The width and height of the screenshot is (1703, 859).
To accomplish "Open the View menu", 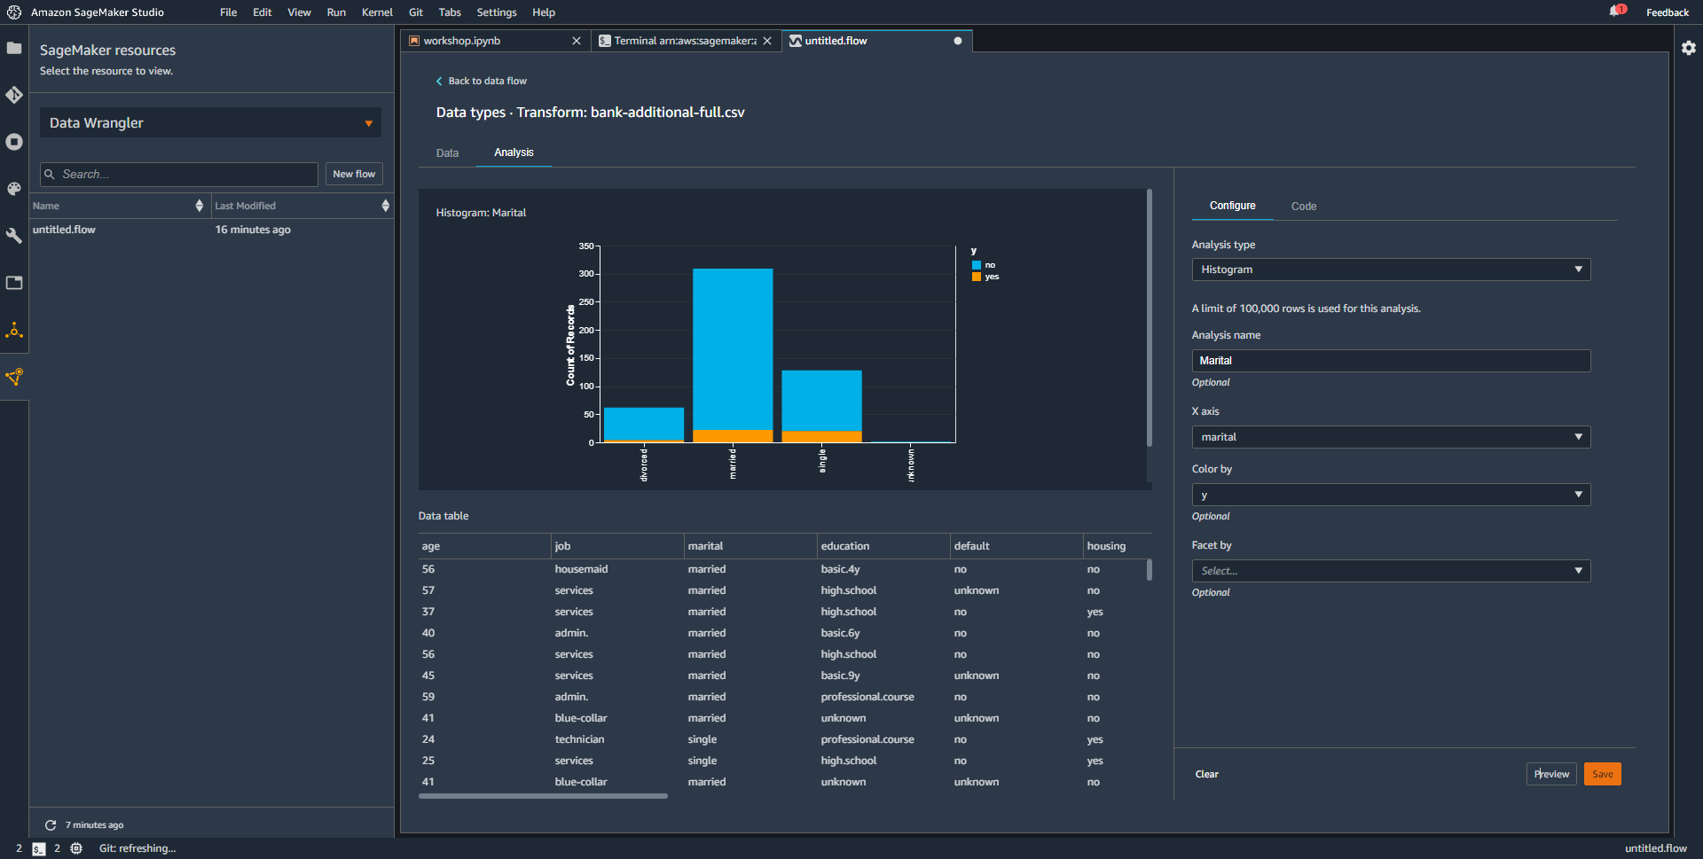I will [299, 12].
